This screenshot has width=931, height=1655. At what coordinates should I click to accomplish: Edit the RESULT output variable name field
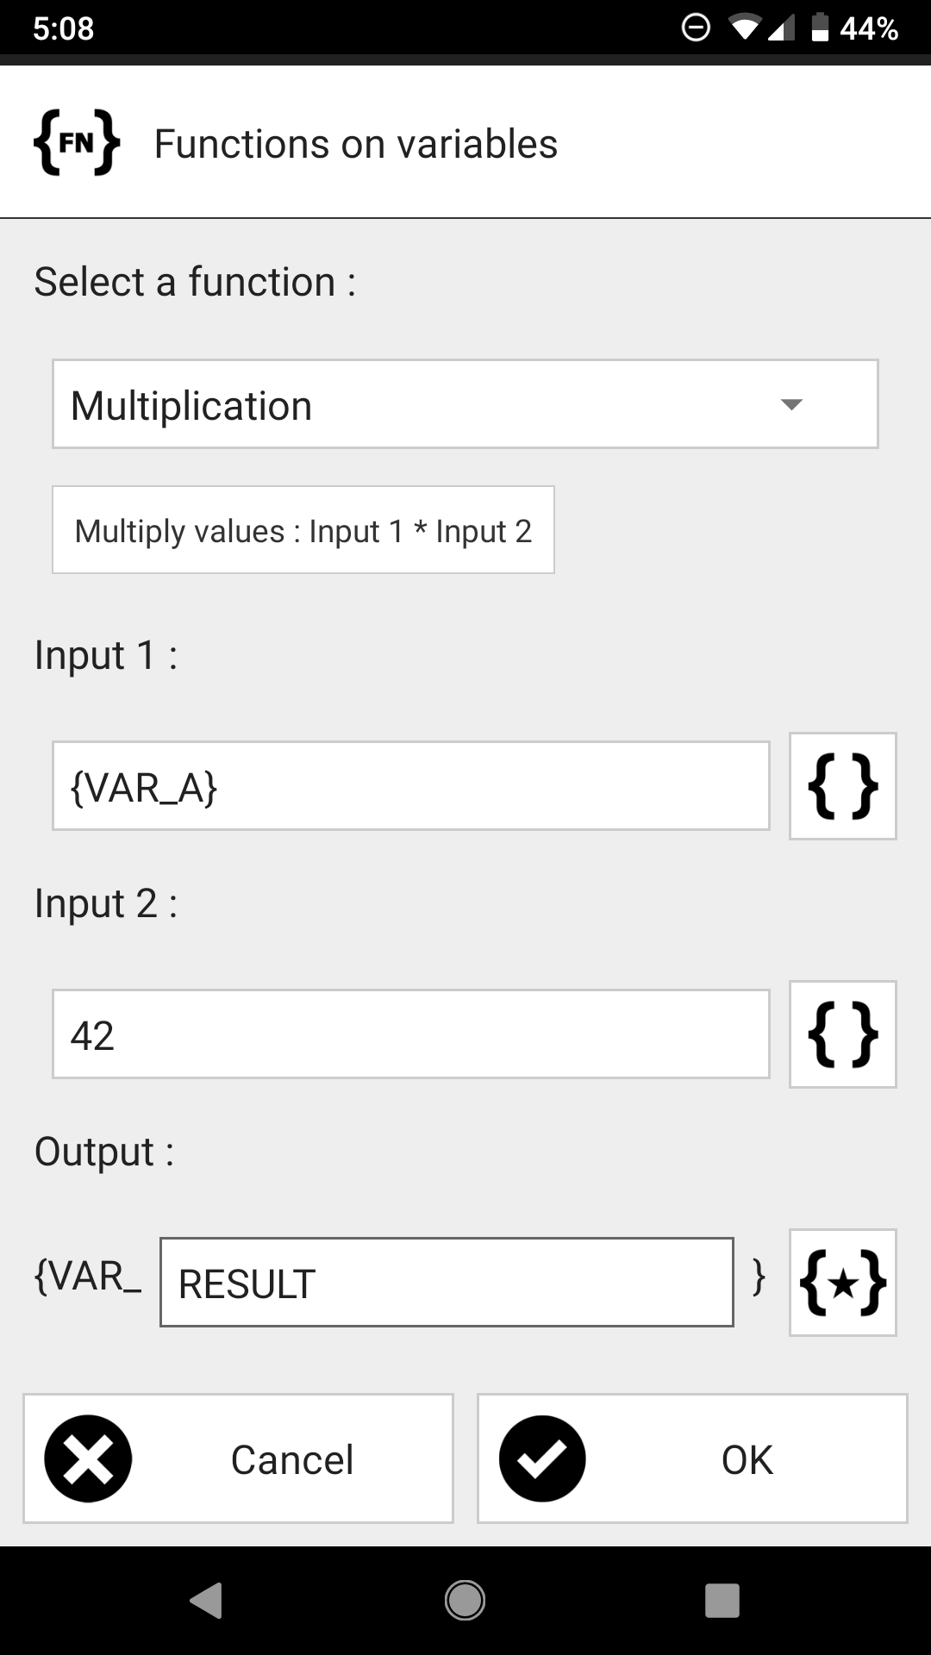tap(447, 1283)
